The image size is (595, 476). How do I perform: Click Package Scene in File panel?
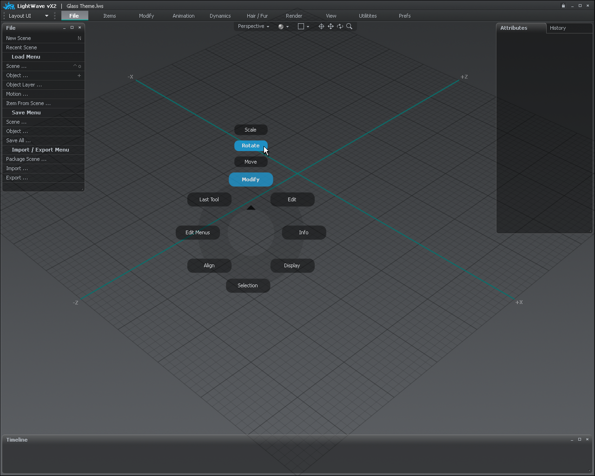tap(26, 159)
